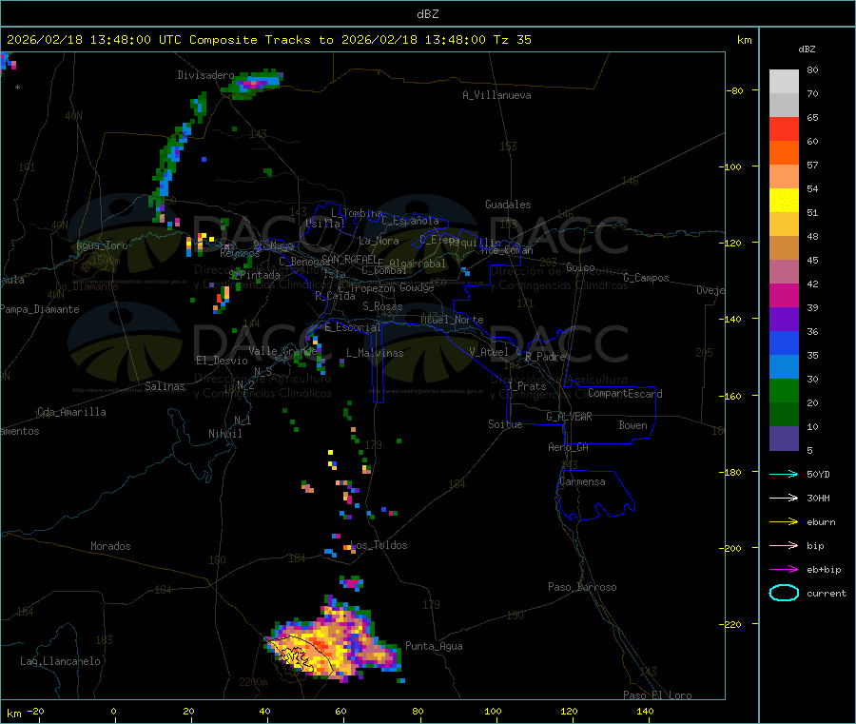Click the gold 48-51 dBZ swatch
Viewport: 856px width, 724px height.
coord(784,225)
